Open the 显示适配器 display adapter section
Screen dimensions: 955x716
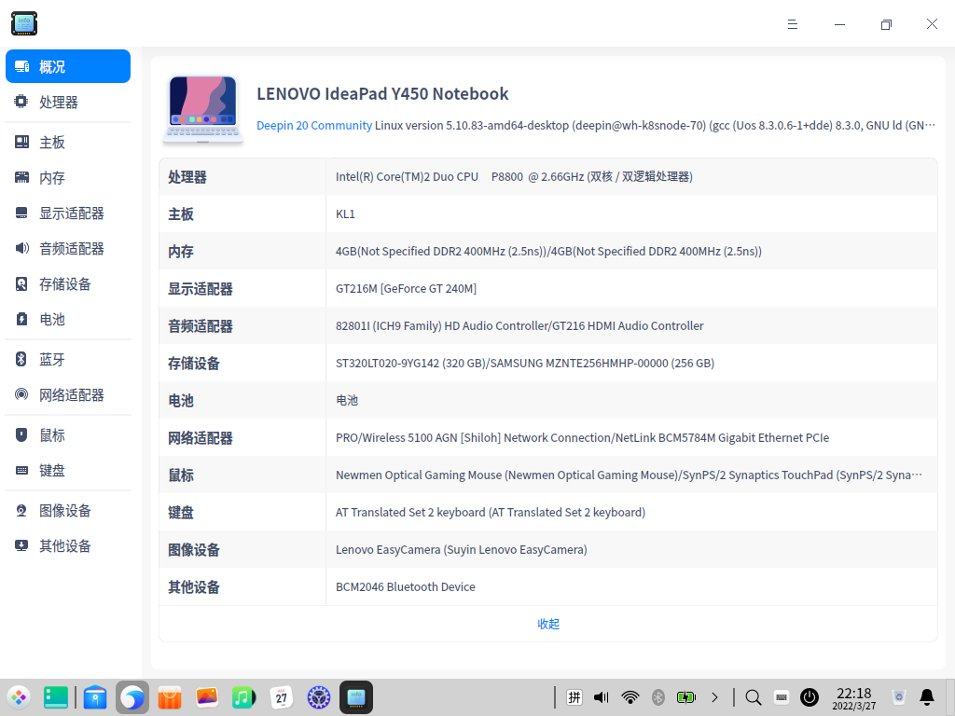[67, 213]
